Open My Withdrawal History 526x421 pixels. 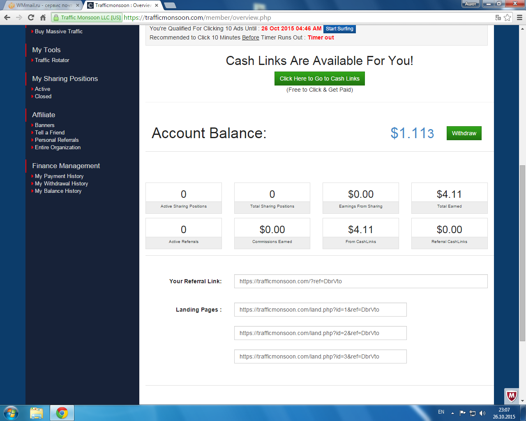[x=61, y=183]
